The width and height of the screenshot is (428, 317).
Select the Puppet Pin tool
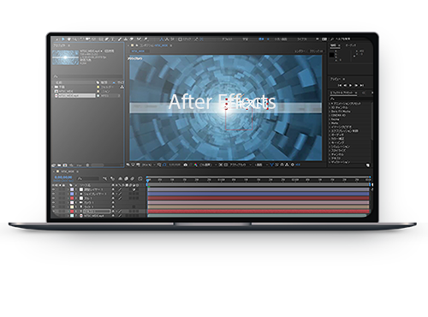click(x=146, y=39)
